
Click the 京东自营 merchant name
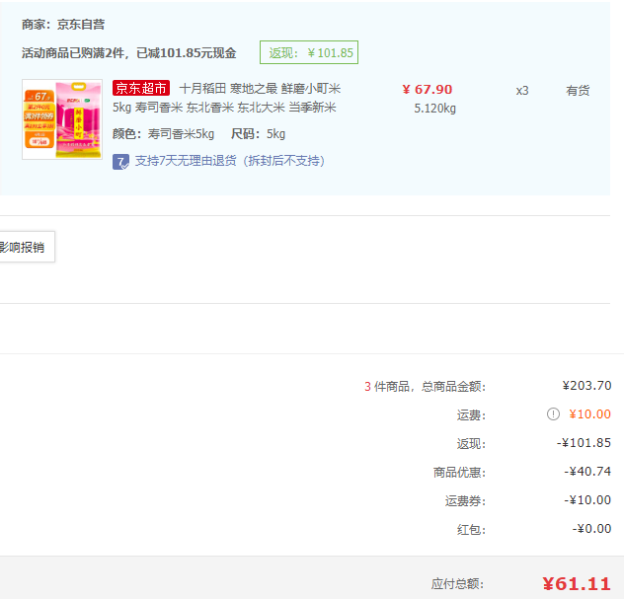pyautogui.click(x=81, y=24)
